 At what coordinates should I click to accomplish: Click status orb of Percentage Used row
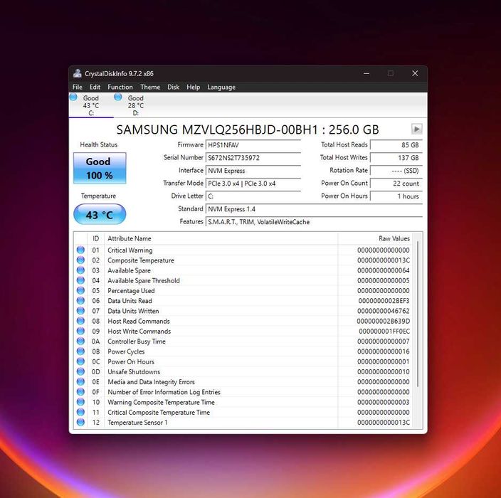(80, 290)
